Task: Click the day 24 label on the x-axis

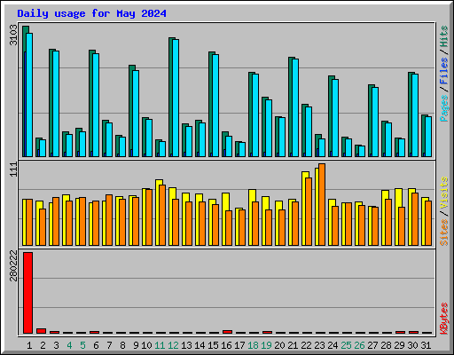Action: (333, 345)
